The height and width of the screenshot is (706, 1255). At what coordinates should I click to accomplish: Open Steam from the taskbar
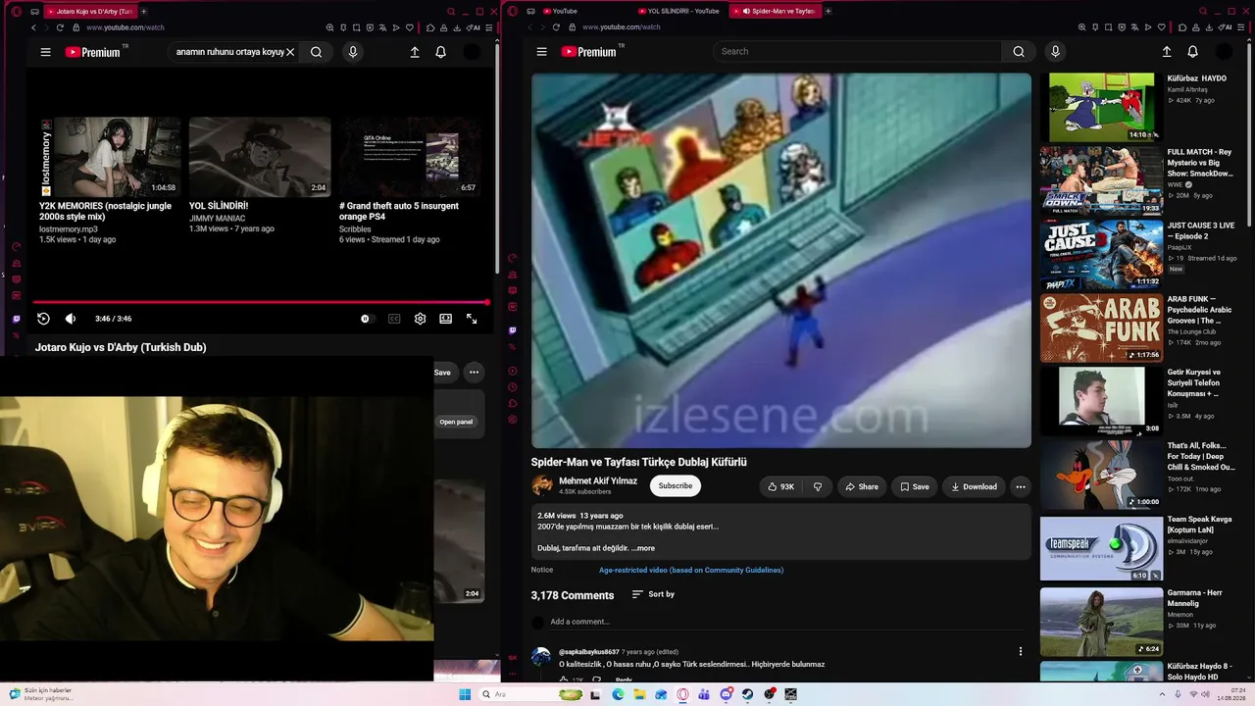click(747, 694)
